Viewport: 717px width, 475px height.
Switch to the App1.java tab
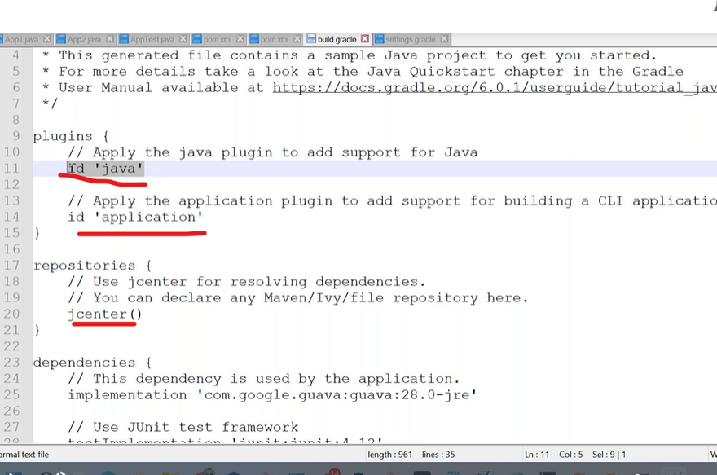pyautogui.click(x=23, y=39)
